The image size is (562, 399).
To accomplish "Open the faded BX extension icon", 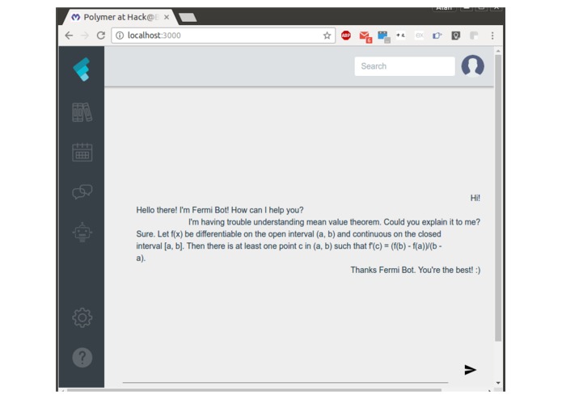I will pos(420,36).
